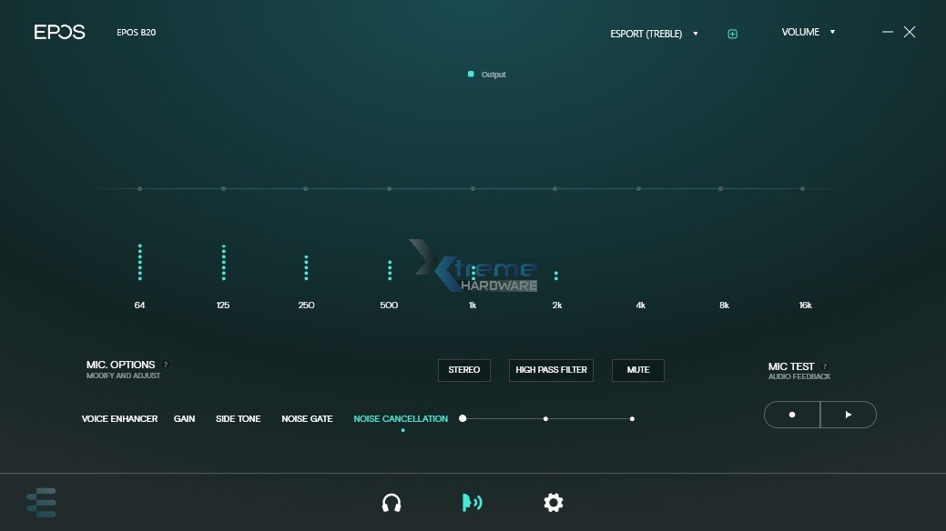Expand the Esport (Treble) preset dropdown
Image resolution: width=946 pixels, height=531 pixels.
(654, 34)
